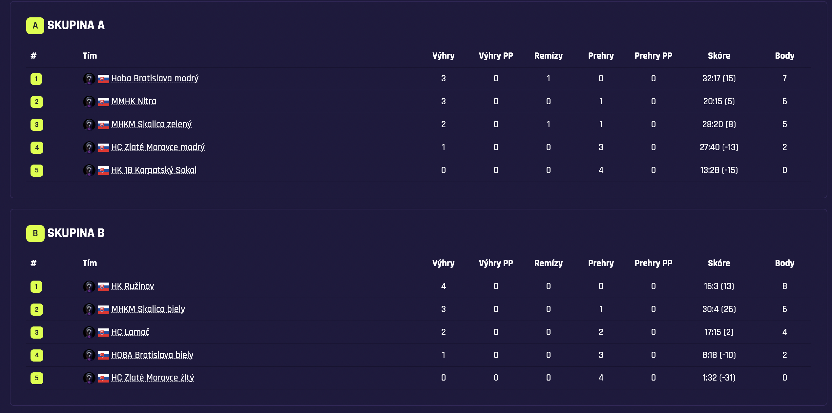The height and width of the screenshot is (413, 832).
Task: Open the HK 18 Karpatský Sokol link
Action: pyautogui.click(x=154, y=170)
